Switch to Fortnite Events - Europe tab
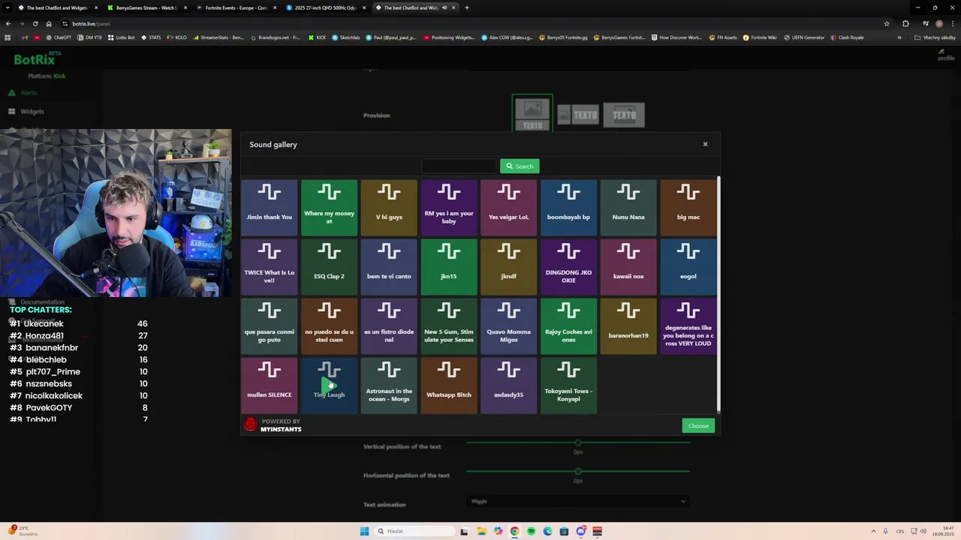Screen dimensions: 961x540 (235, 7)
